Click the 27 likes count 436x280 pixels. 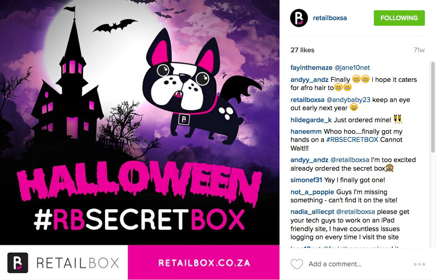point(302,50)
